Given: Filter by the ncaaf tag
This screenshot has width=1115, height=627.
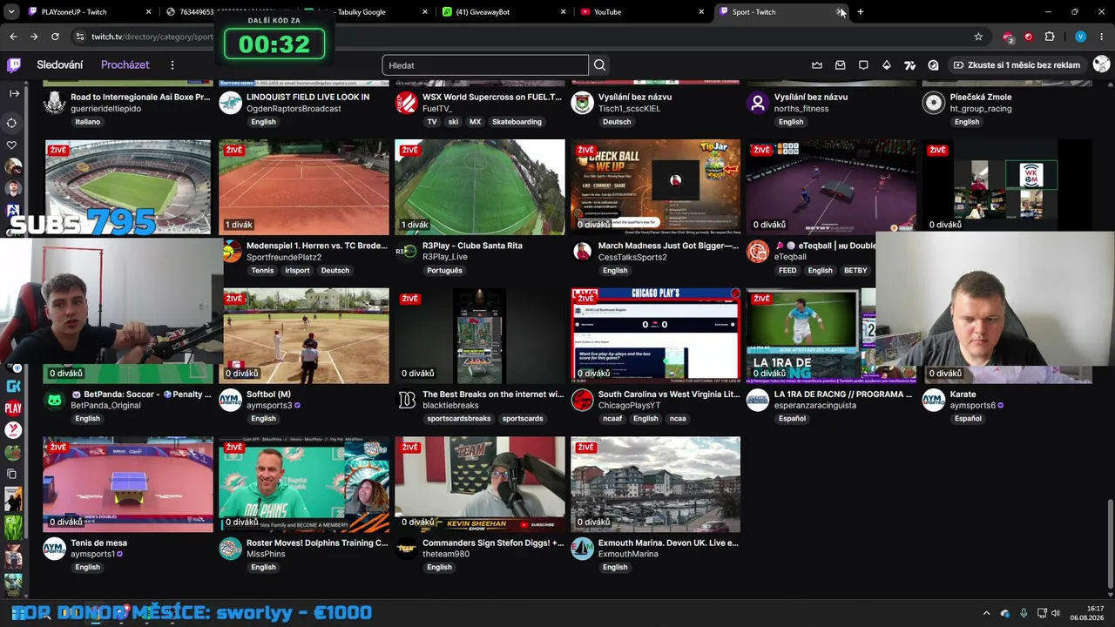Looking at the screenshot, I should point(612,419).
